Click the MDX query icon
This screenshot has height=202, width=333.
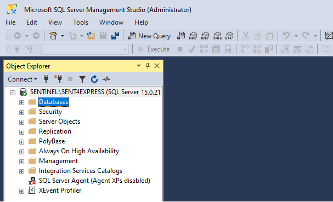click(x=193, y=36)
